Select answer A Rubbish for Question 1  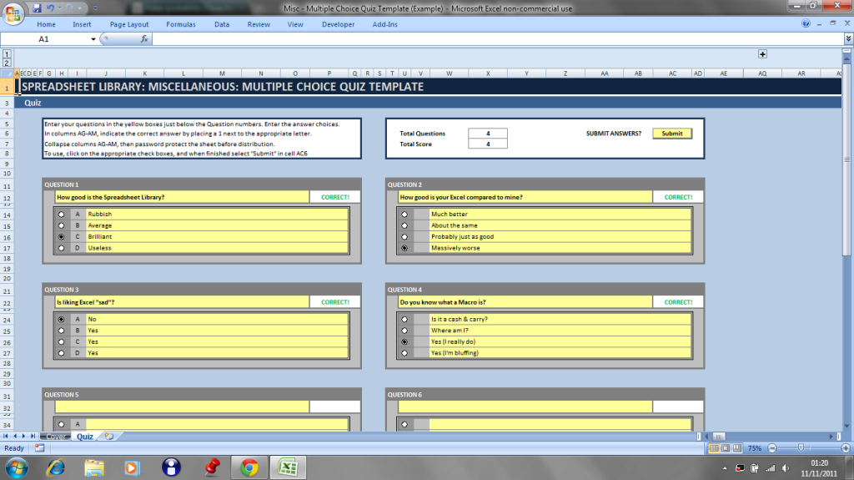click(x=62, y=215)
